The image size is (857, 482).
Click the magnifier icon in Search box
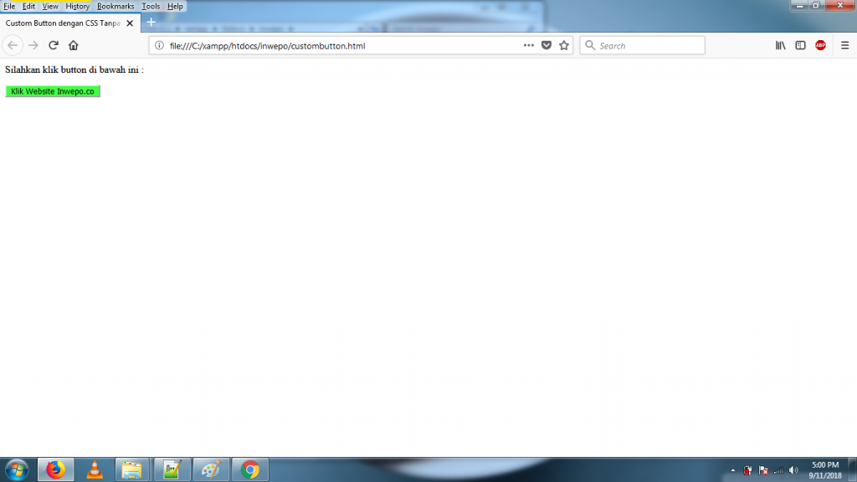(590, 45)
